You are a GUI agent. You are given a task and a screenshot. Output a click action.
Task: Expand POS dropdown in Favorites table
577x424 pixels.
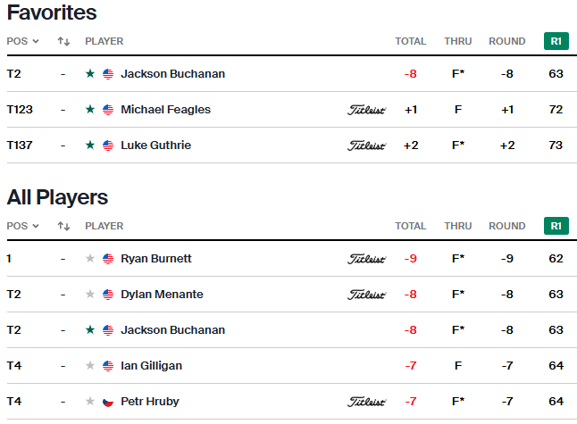23,41
